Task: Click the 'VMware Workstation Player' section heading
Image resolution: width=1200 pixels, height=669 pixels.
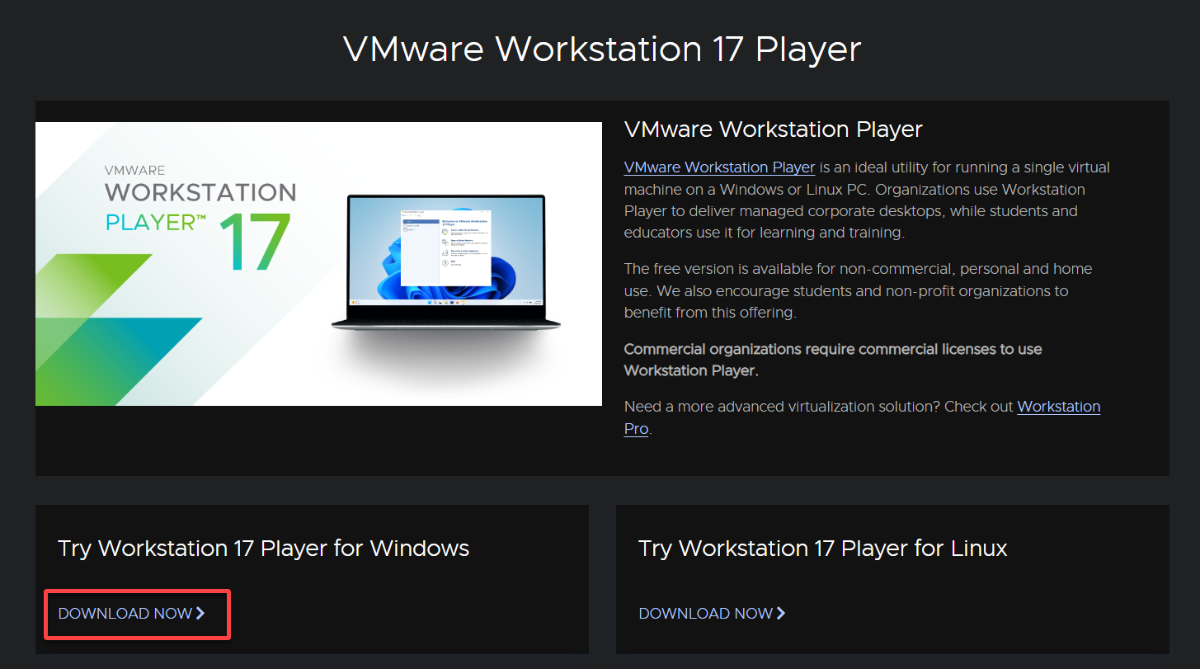Action: coord(774,130)
